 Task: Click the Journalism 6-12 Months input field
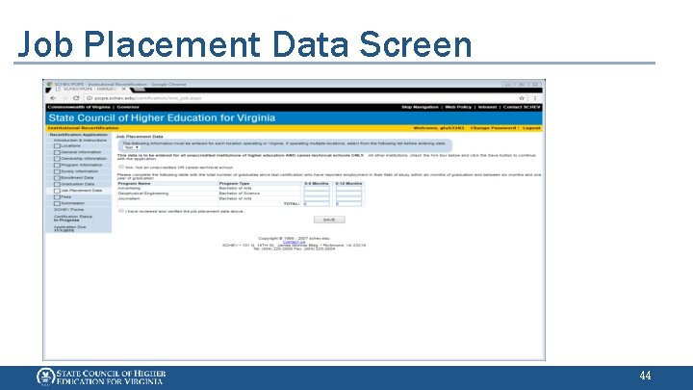[348, 198]
